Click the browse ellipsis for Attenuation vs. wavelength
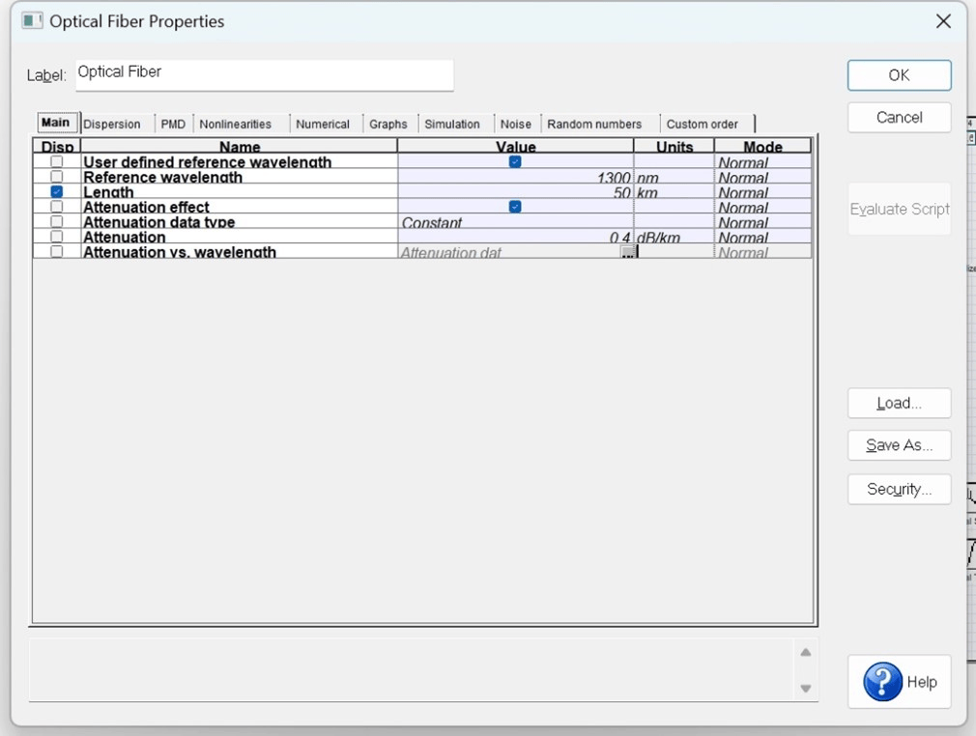976x736 pixels. pos(628,252)
